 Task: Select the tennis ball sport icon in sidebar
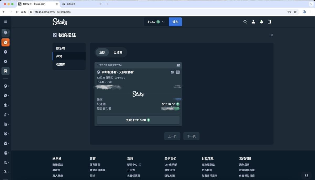[x=6, y=105]
